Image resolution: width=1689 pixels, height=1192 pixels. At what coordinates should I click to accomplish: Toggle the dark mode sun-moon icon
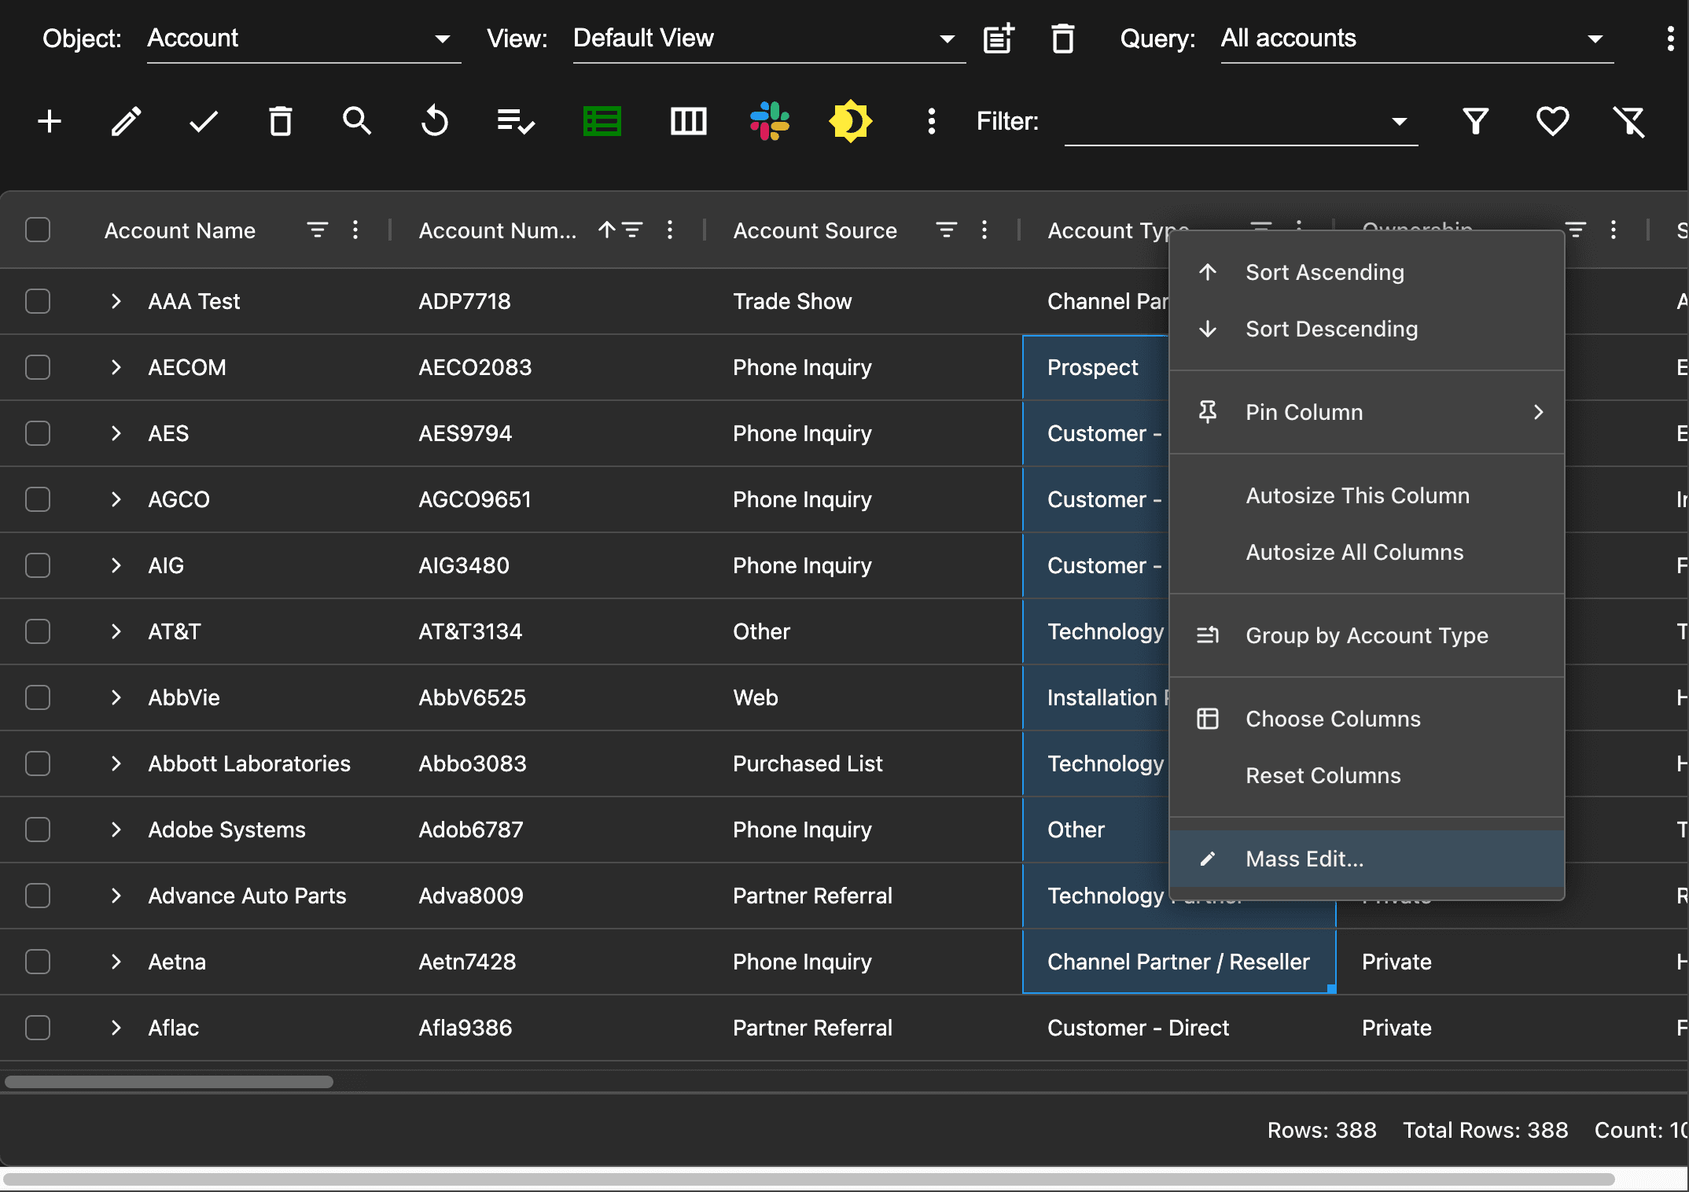850,122
